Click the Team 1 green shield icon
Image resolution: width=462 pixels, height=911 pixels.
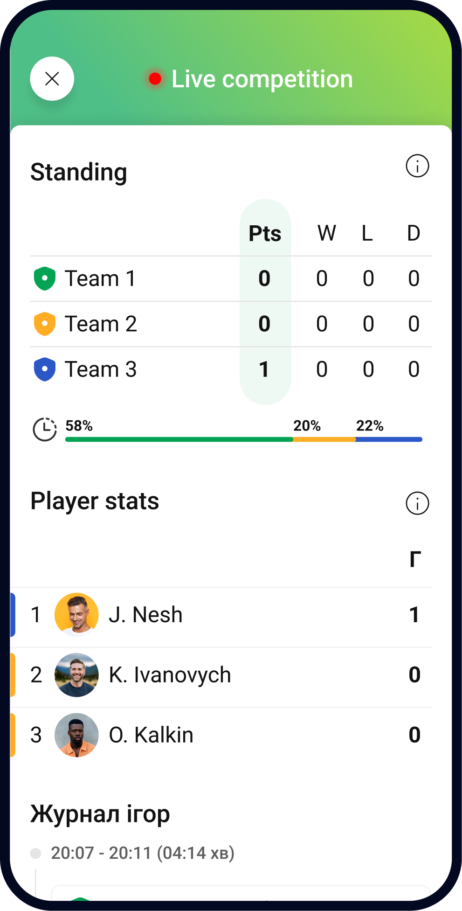44,278
